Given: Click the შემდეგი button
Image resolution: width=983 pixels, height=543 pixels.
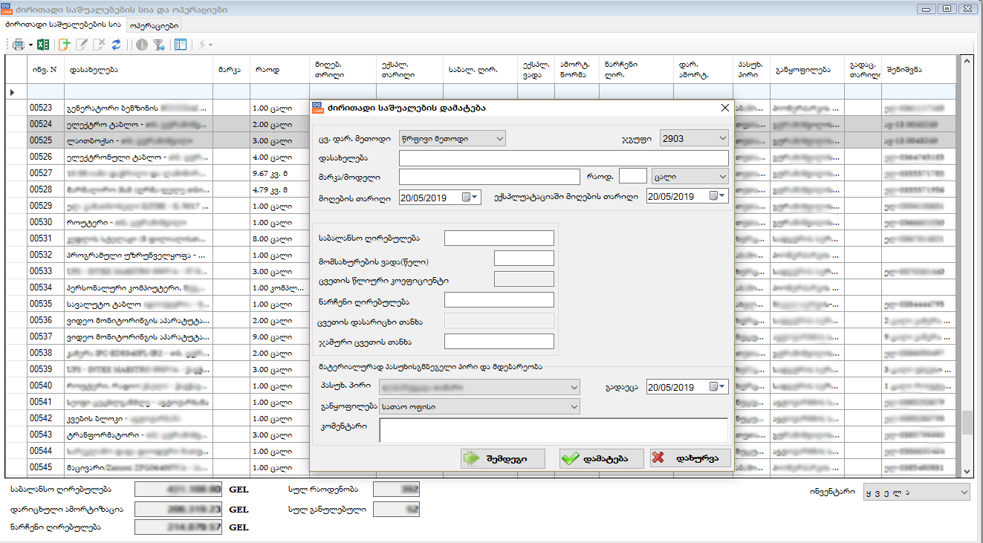Looking at the screenshot, I should [x=502, y=458].
